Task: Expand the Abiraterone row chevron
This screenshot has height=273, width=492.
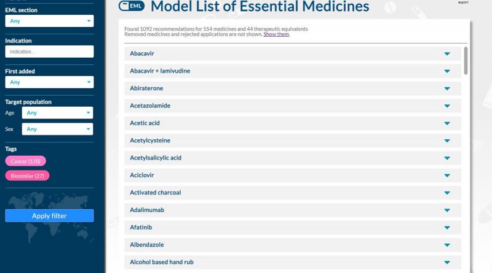Action: (447, 89)
